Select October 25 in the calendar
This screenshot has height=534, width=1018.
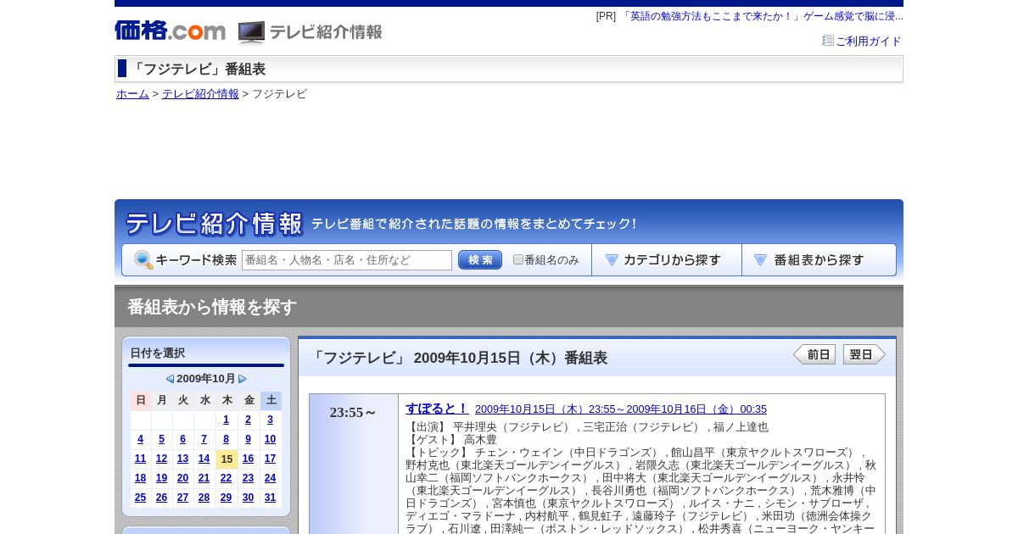click(x=141, y=498)
